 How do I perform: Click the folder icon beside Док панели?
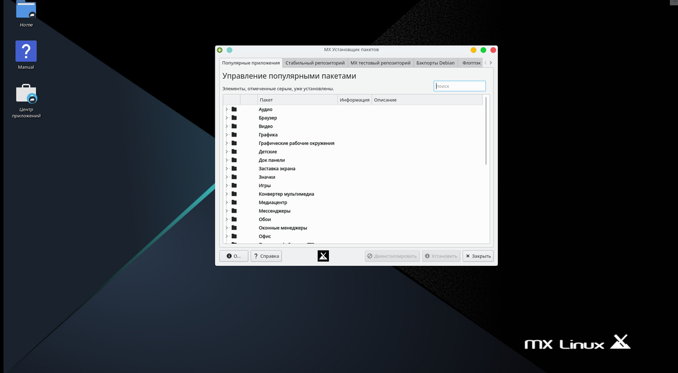(234, 160)
